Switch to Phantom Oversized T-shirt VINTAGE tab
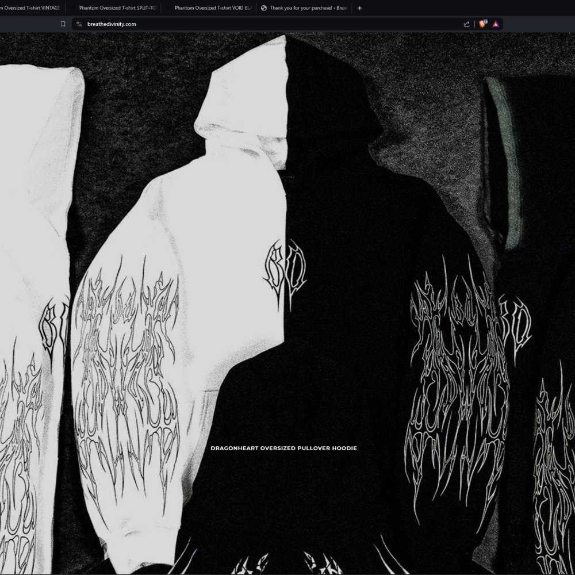Image resolution: width=575 pixels, height=575 pixels. coord(32,7)
